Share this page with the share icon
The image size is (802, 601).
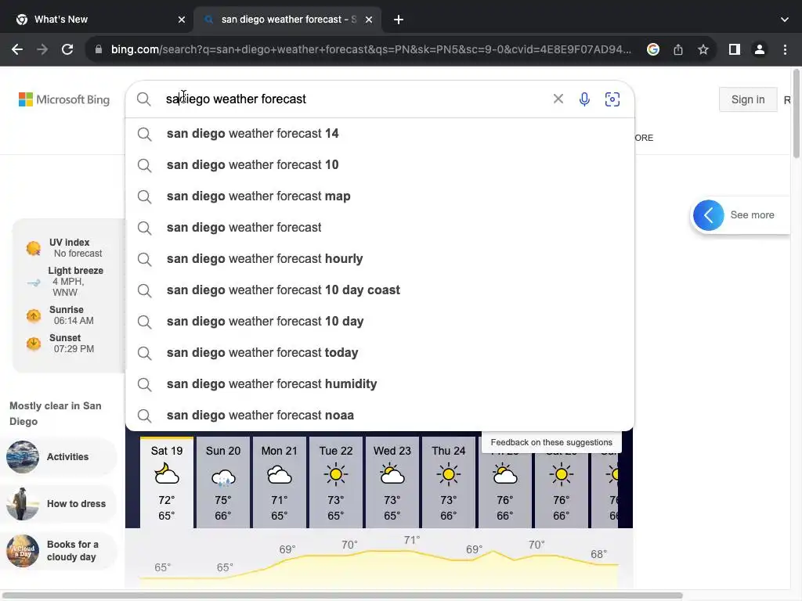tap(678, 49)
